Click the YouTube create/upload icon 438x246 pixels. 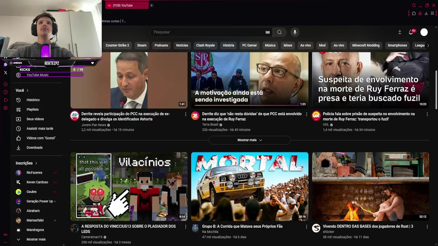[x=400, y=32]
